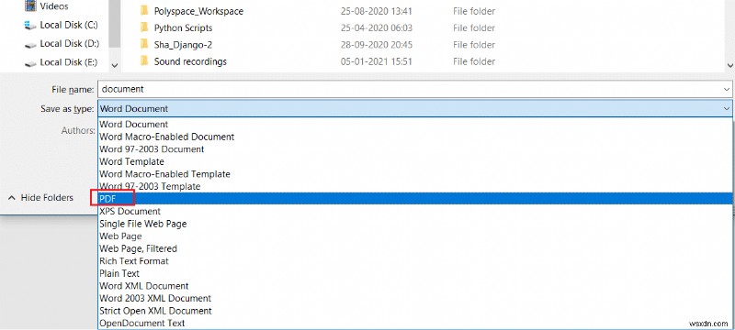Click date 28-09-2020 20:45
The height and width of the screenshot is (330, 735).
point(377,45)
